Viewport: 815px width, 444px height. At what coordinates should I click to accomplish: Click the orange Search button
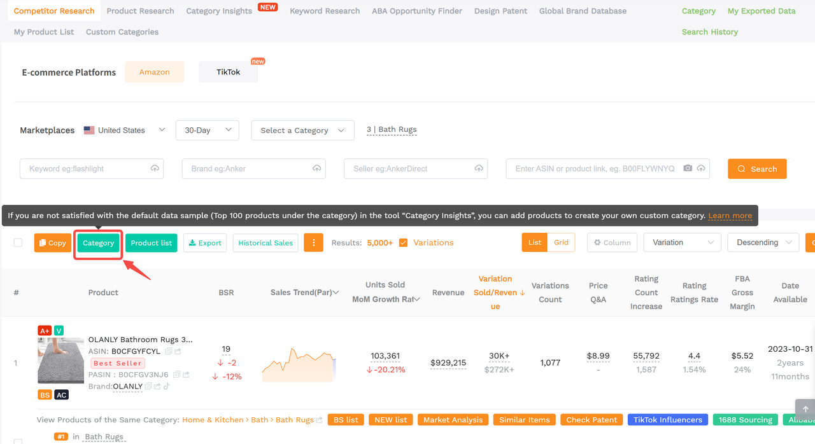(757, 169)
